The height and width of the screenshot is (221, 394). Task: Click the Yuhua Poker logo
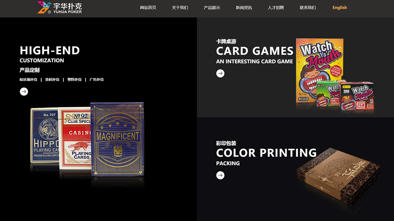pyautogui.click(x=59, y=8)
